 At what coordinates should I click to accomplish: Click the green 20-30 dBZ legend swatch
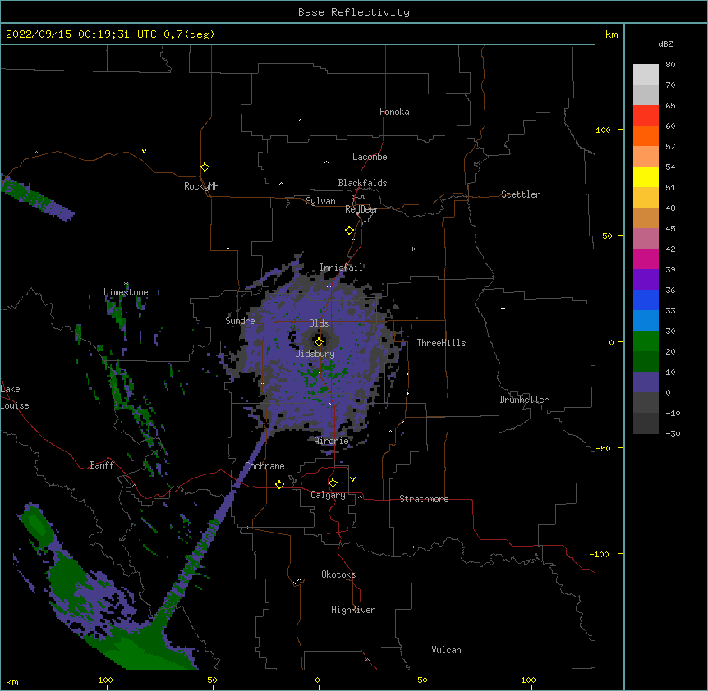click(x=646, y=341)
